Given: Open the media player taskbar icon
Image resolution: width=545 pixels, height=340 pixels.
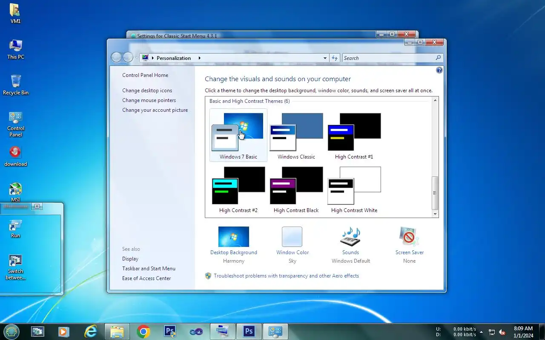Looking at the screenshot, I should coord(64,331).
